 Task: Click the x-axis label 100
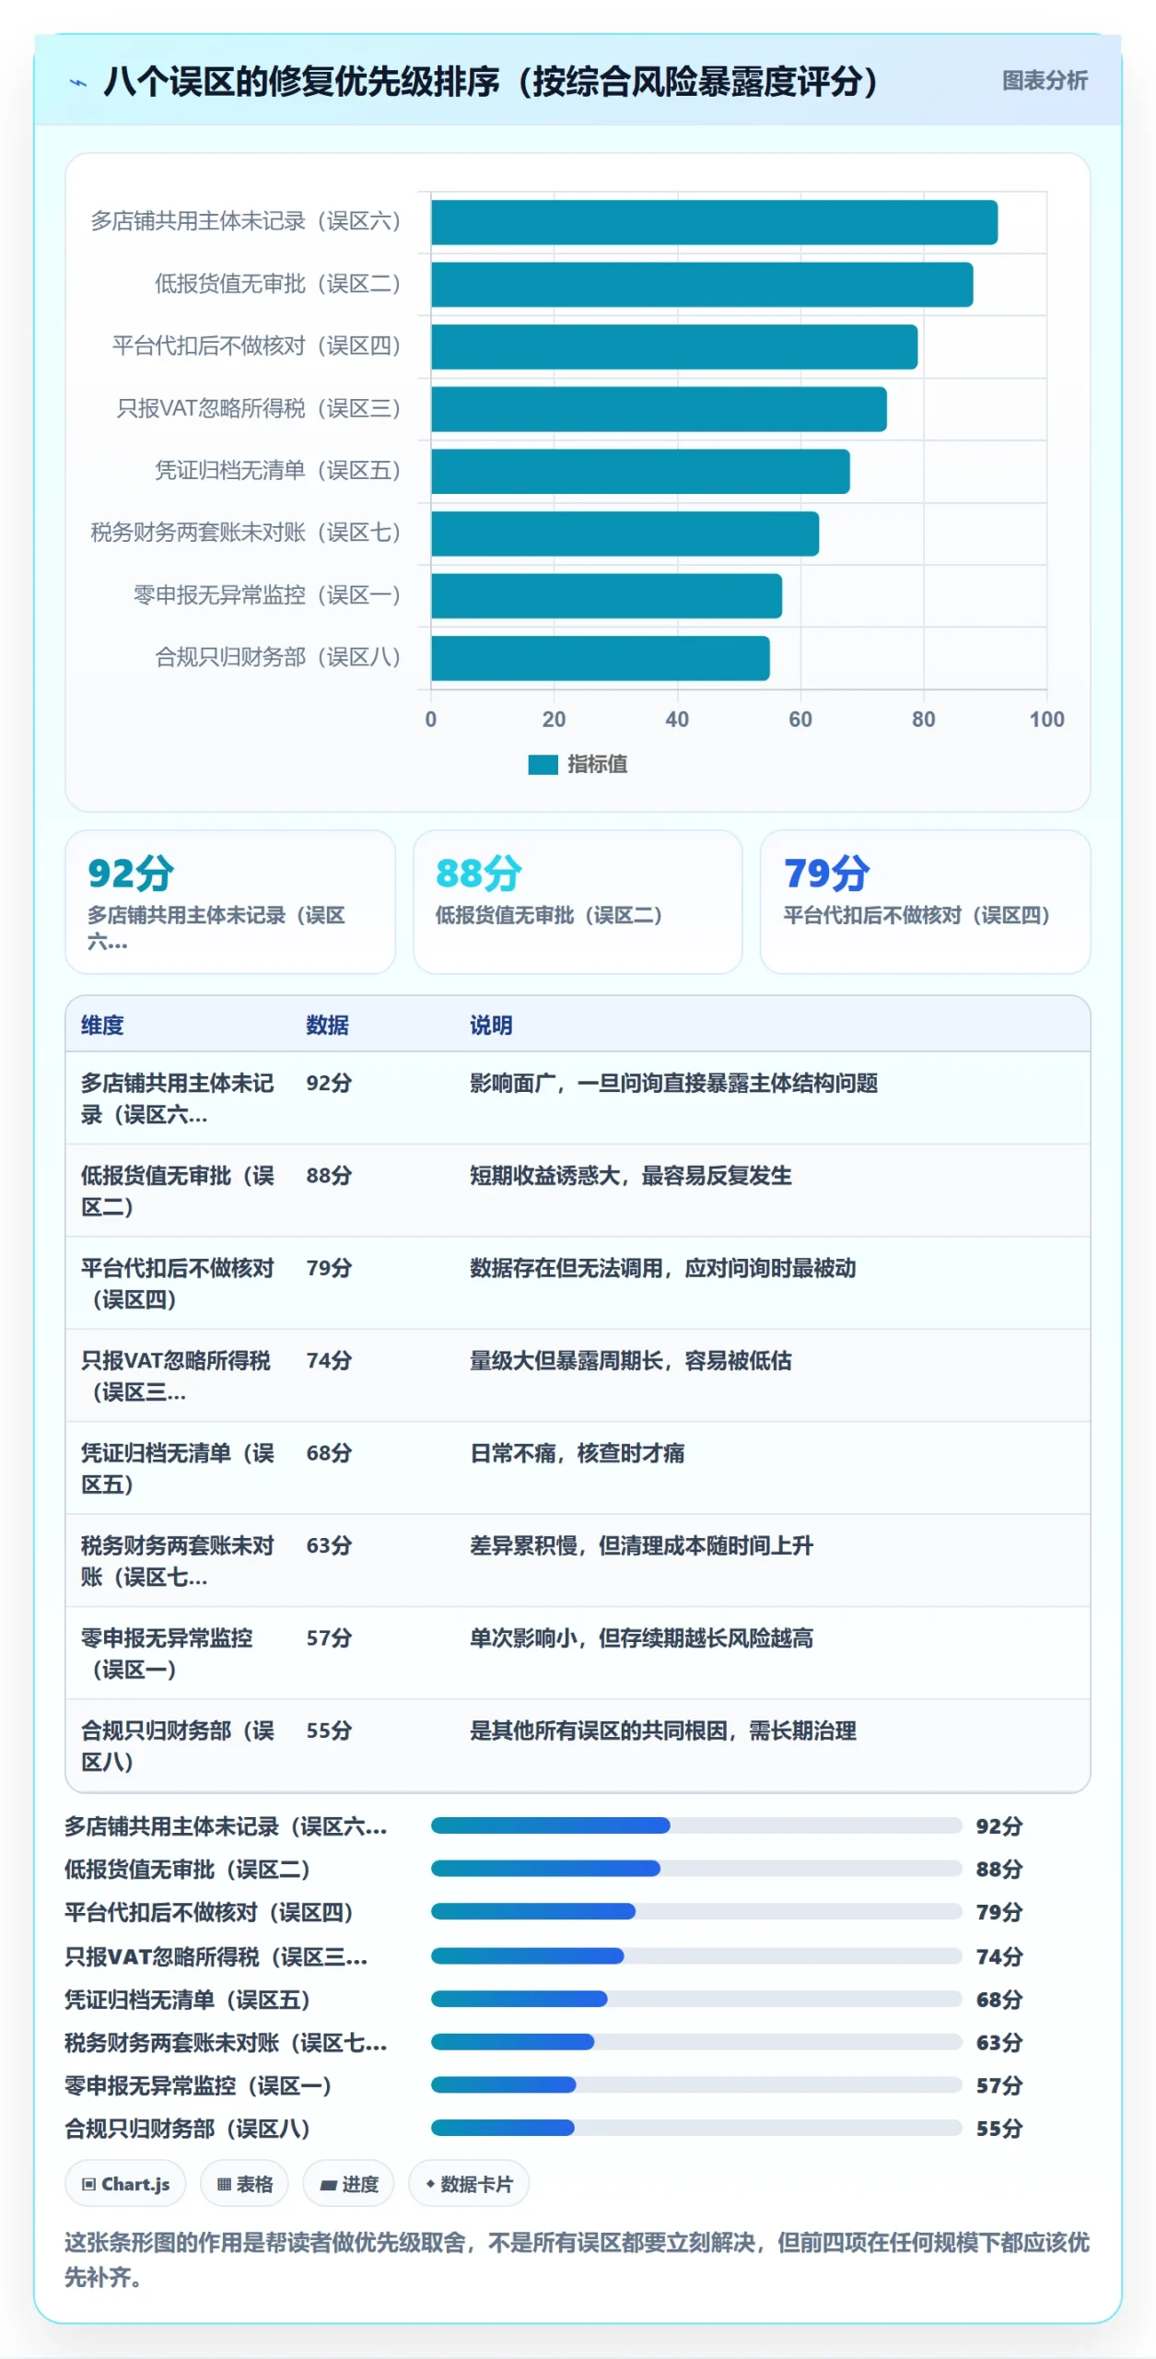[x=1046, y=720]
